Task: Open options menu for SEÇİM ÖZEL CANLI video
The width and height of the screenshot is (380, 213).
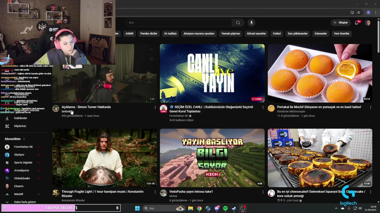Action: click(263, 107)
